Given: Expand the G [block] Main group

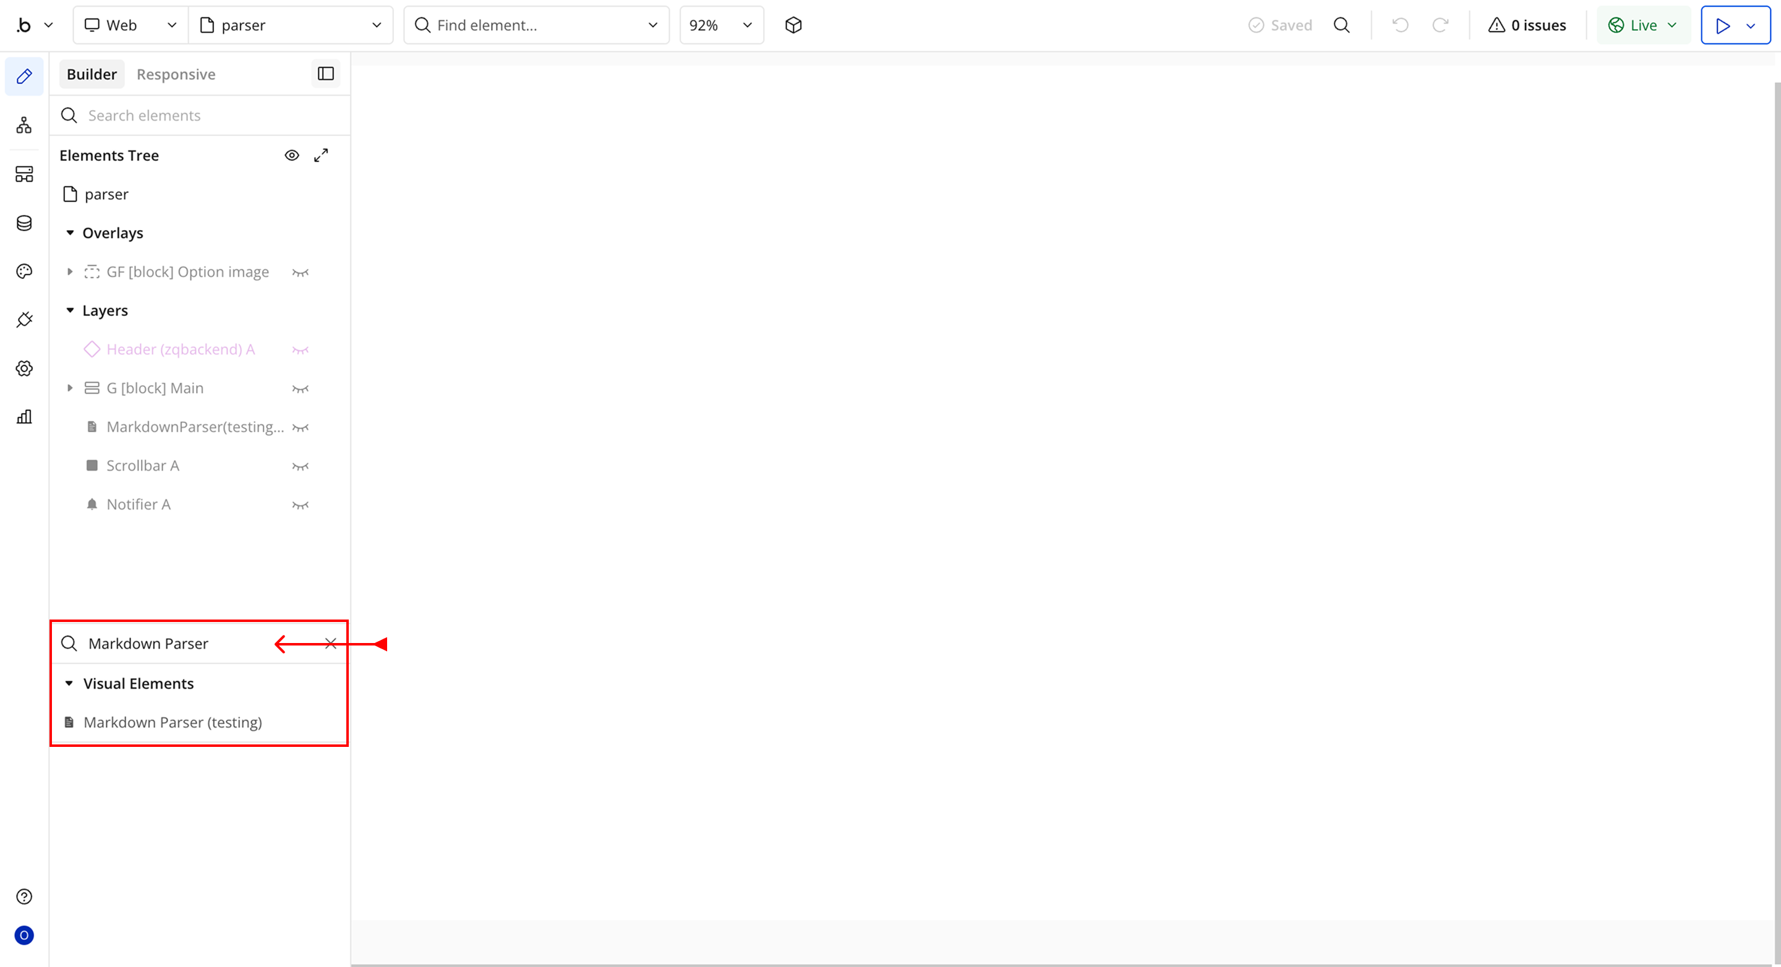Looking at the screenshot, I should click(70, 388).
